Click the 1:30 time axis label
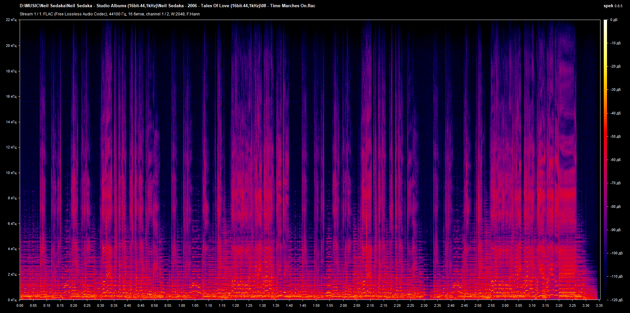 tap(262, 305)
